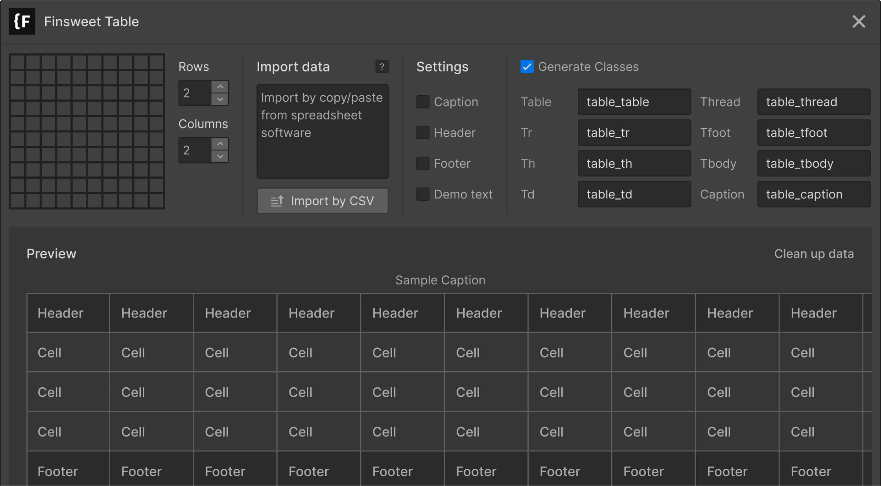Close the Finsweet Table panel
The width and height of the screenshot is (881, 486).
pos(859,22)
